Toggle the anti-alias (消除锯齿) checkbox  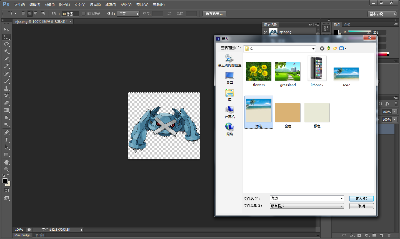tap(83, 14)
